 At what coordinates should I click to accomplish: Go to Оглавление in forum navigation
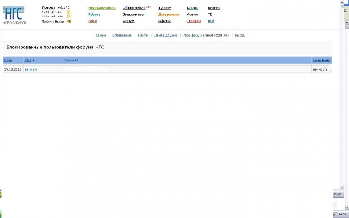tap(122, 35)
